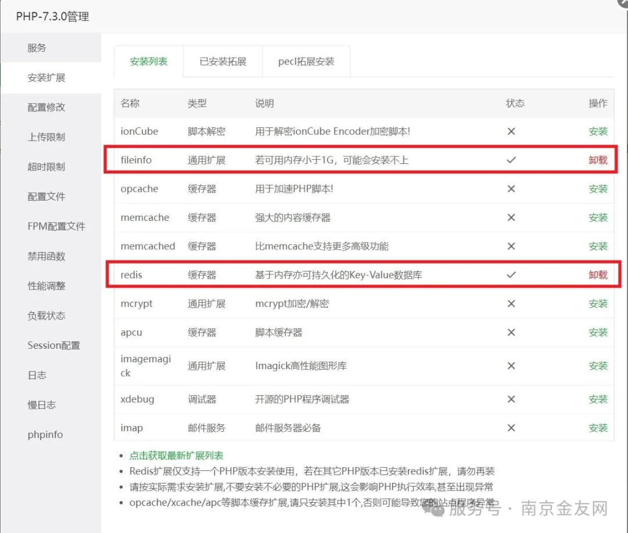The width and height of the screenshot is (628, 533).
Task: Open phpinfo in the sidebar
Action: pos(51,435)
